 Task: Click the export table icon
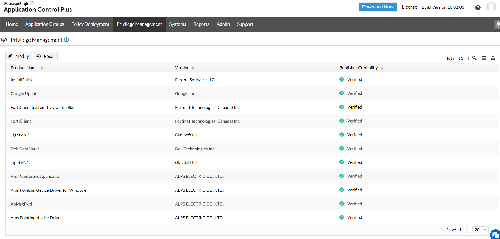[x=493, y=58]
